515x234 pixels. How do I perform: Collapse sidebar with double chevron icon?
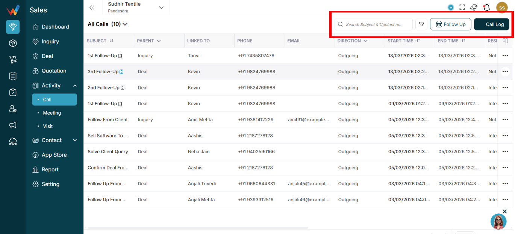click(92, 8)
